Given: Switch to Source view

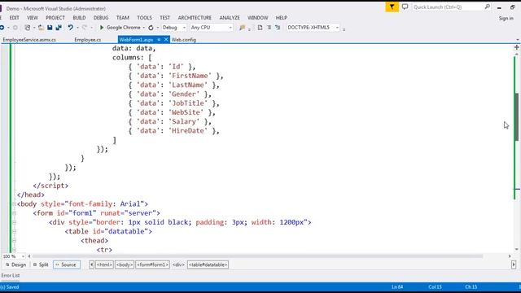Looking at the screenshot, I should click(67, 265).
